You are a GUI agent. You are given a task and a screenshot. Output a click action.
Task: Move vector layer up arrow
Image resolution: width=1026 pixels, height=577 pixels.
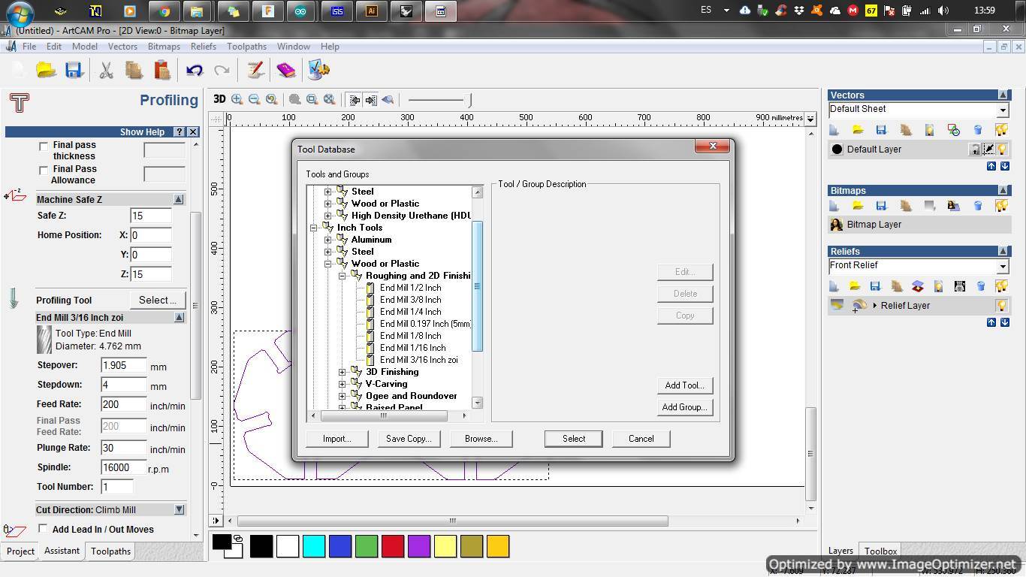tap(991, 166)
